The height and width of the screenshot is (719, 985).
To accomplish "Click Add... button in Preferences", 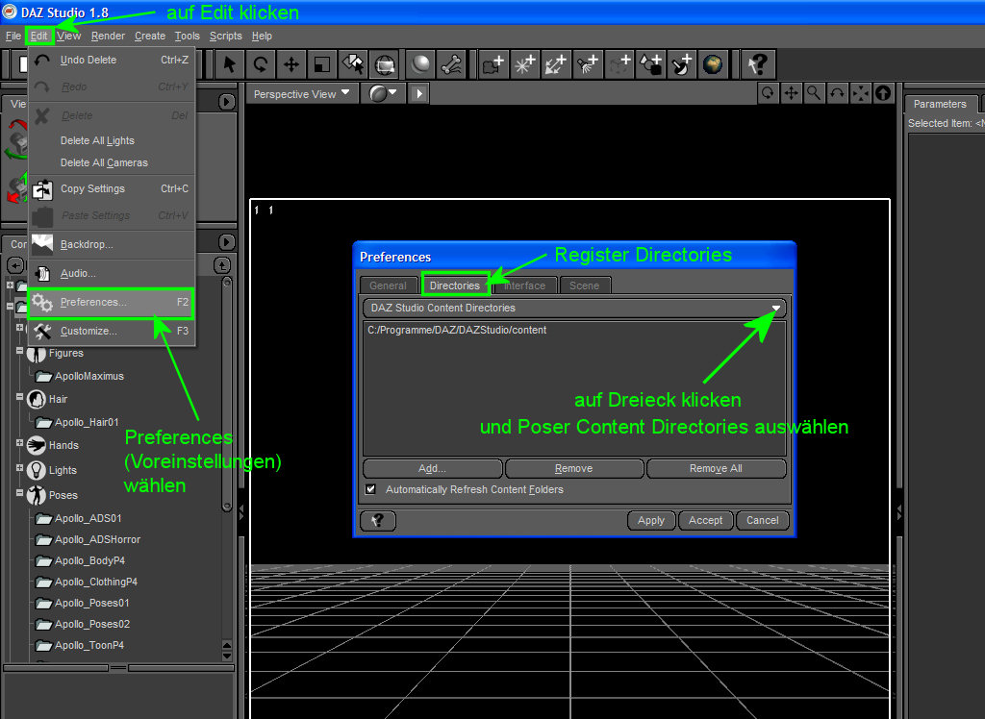I will click(x=432, y=468).
